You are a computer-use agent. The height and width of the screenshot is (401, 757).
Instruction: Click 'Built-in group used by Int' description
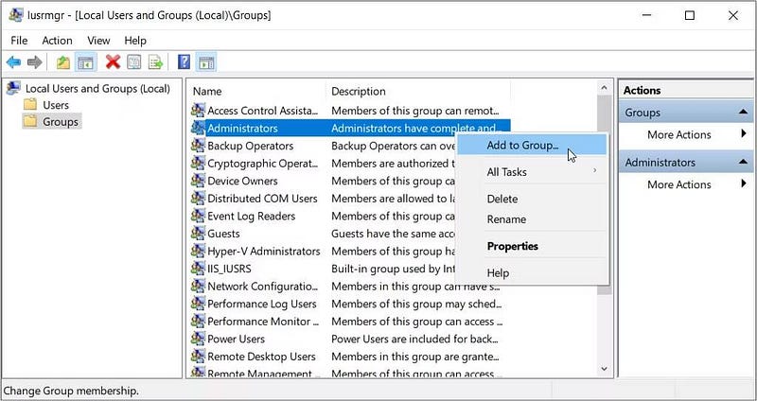[393, 269]
